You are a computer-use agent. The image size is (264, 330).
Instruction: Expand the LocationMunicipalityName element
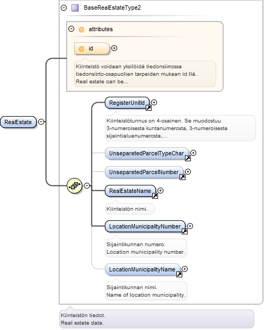(x=184, y=269)
